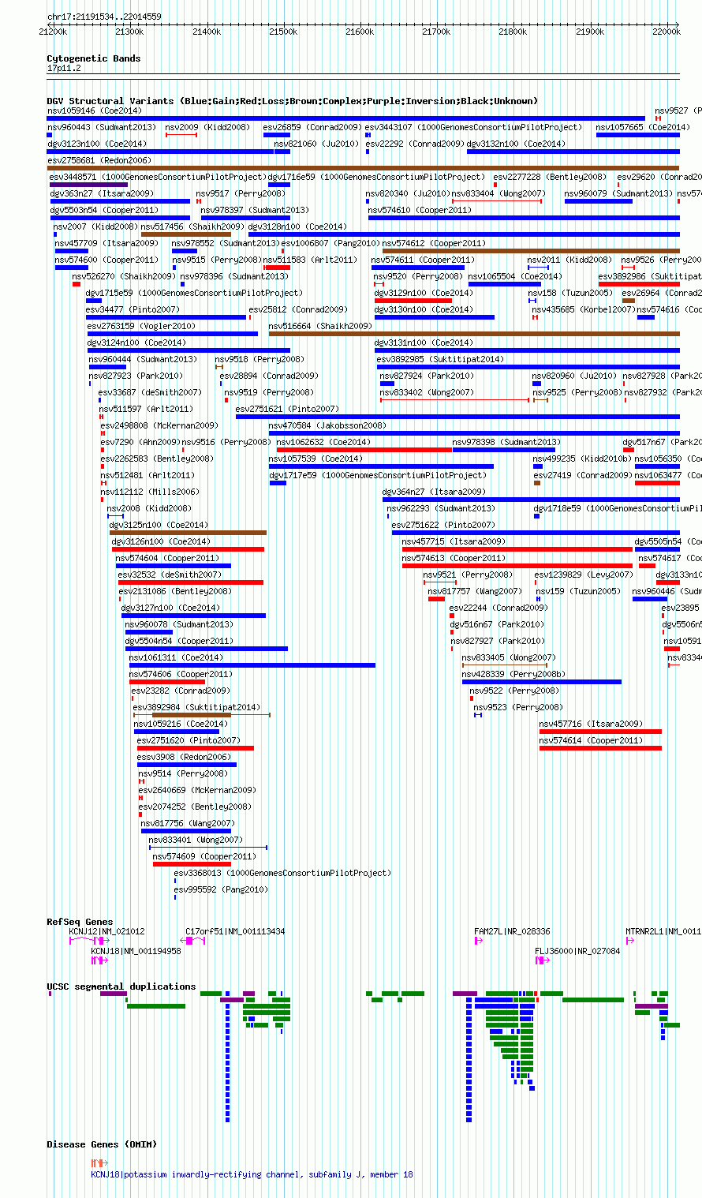Viewport: 702px width, 1198px height.
Task: Click the esv26859 (Conrad2009) variant label
Action: tap(312, 127)
